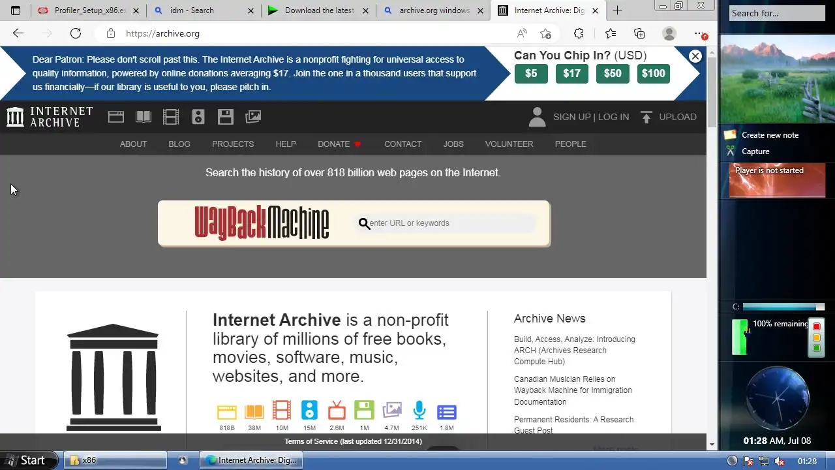The height and width of the screenshot is (470, 835).
Task: Open the browser extensions puzzle icon
Action: click(579, 33)
